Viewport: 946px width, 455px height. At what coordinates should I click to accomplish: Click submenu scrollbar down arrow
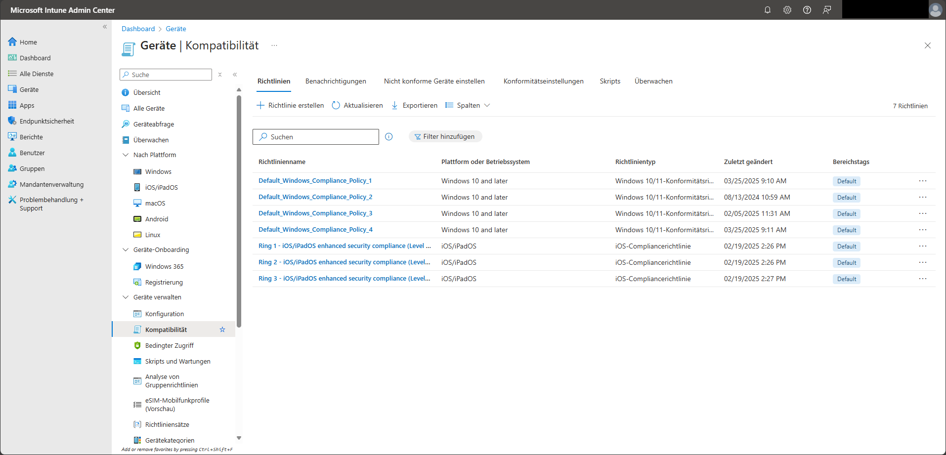[239, 438]
